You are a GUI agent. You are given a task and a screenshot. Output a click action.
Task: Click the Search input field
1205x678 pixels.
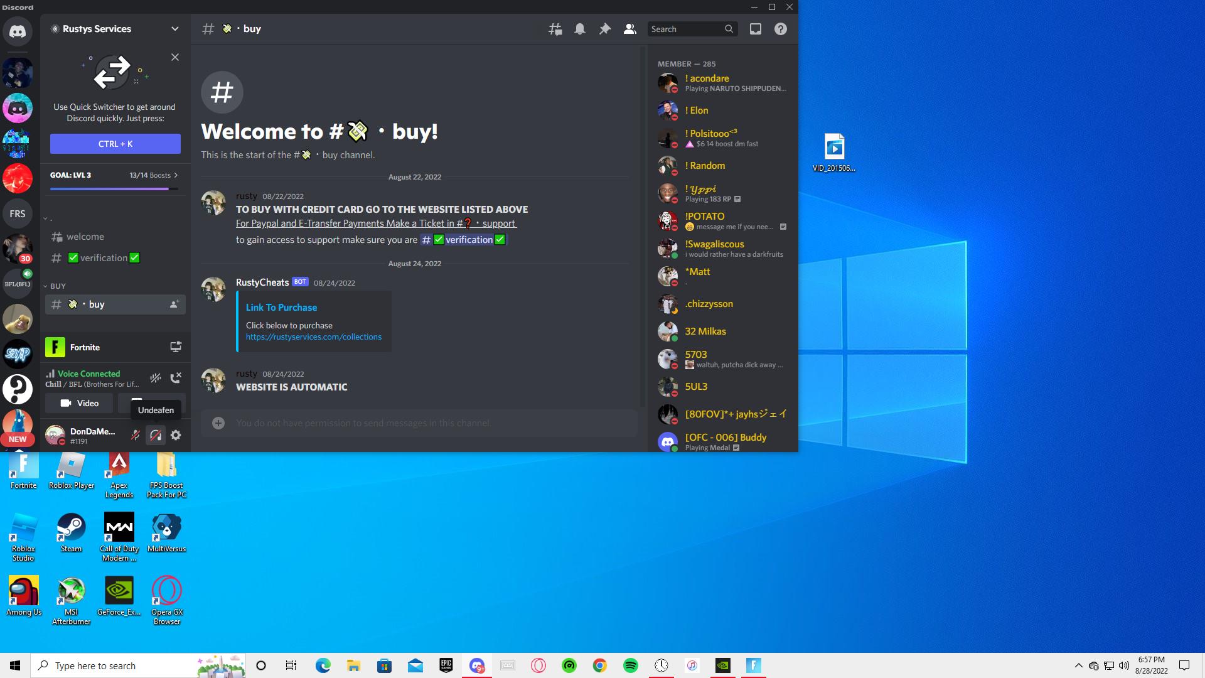(684, 29)
